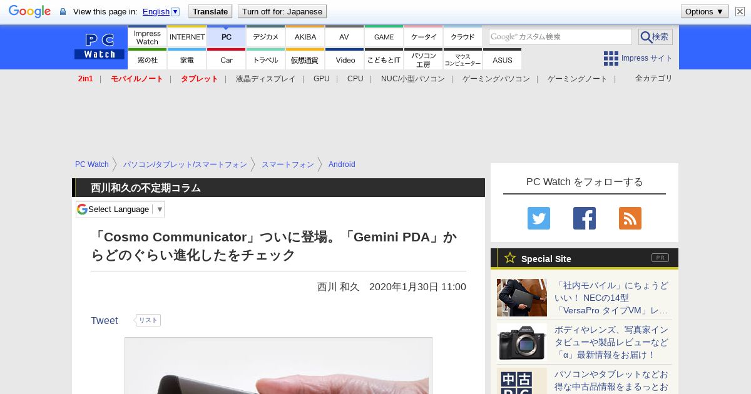This screenshot has width=751, height=394.
Task: Go to 液晶ディスプレイ category
Action: click(266, 79)
